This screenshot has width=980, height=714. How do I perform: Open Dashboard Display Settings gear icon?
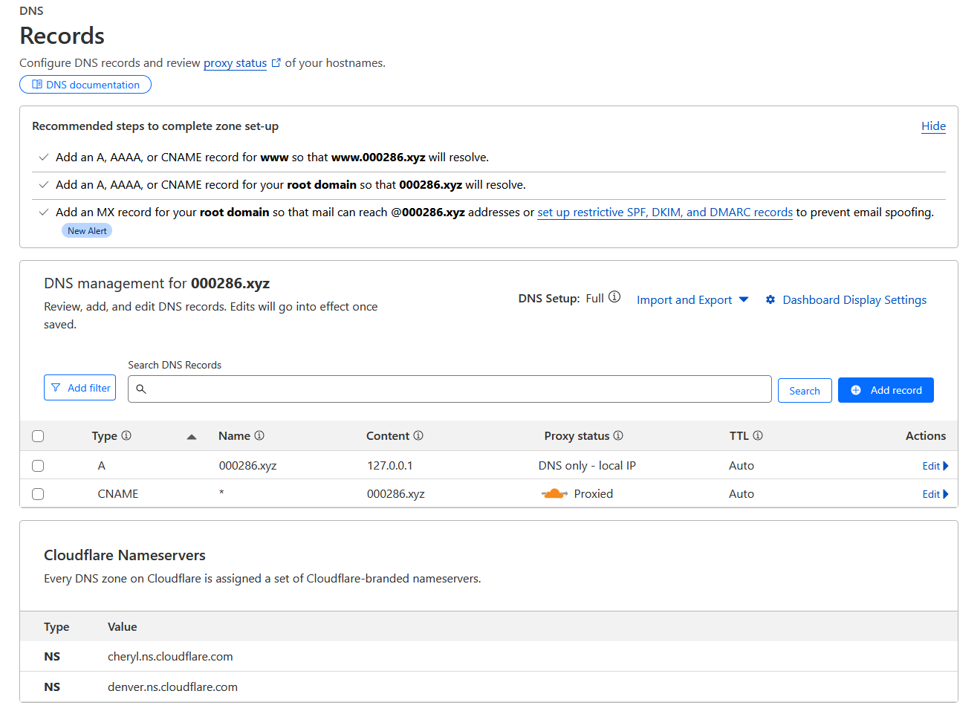(770, 299)
